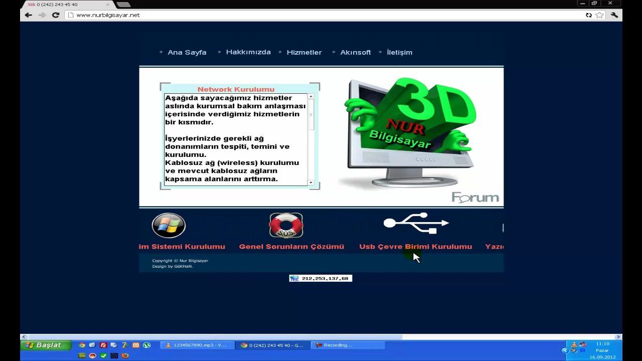Click the Windows logo service icon
642x361 pixels.
click(x=169, y=226)
